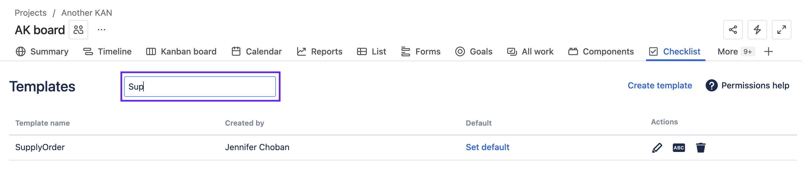Switch to the Kanban board tab
Viewport: 802px width, 181px height.
181,51
